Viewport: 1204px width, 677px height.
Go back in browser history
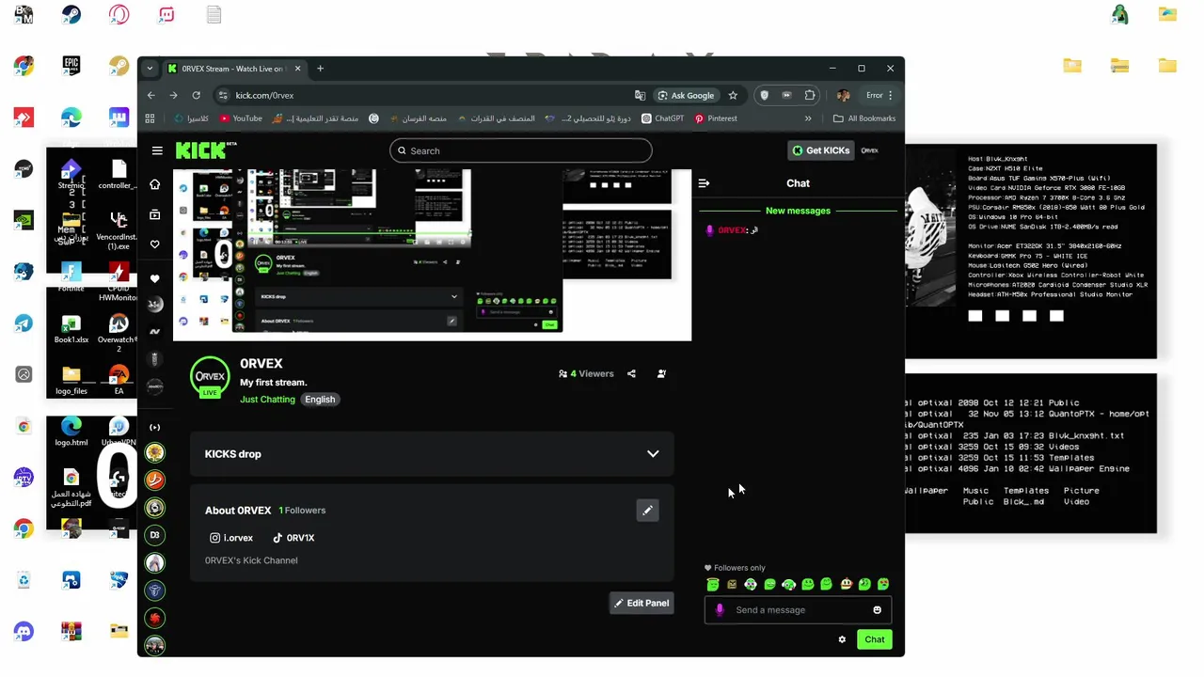click(151, 95)
